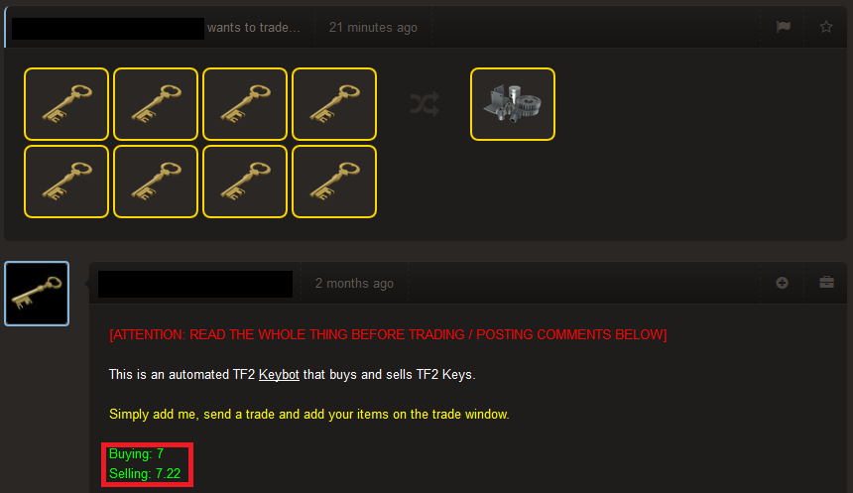Click the redacted commenter name
This screenshot has width=853, height=493.
coord(195,284)
